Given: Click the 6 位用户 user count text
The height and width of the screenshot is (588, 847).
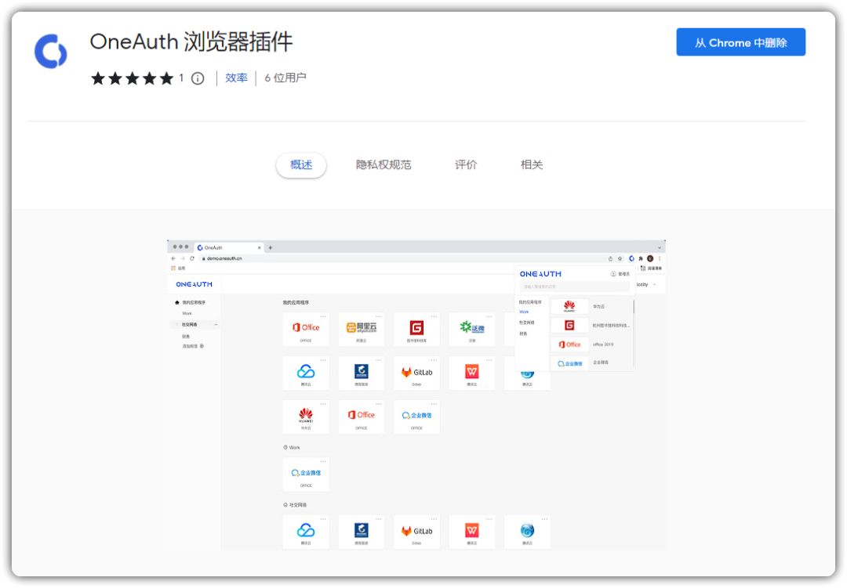Looking at the screenshot, I should [x=285, y=78].
